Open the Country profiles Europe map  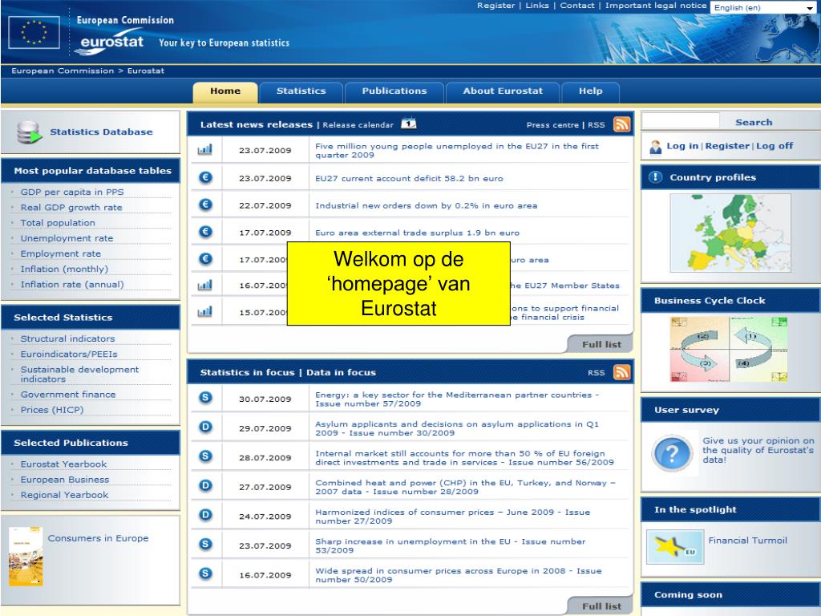click(730, 233)
